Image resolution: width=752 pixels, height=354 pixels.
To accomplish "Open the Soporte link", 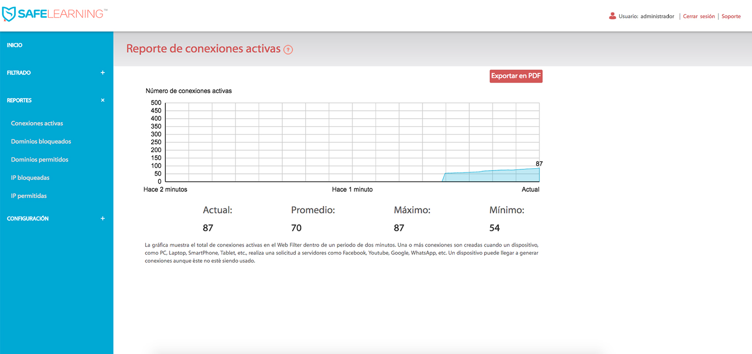I will pos(731,16).
